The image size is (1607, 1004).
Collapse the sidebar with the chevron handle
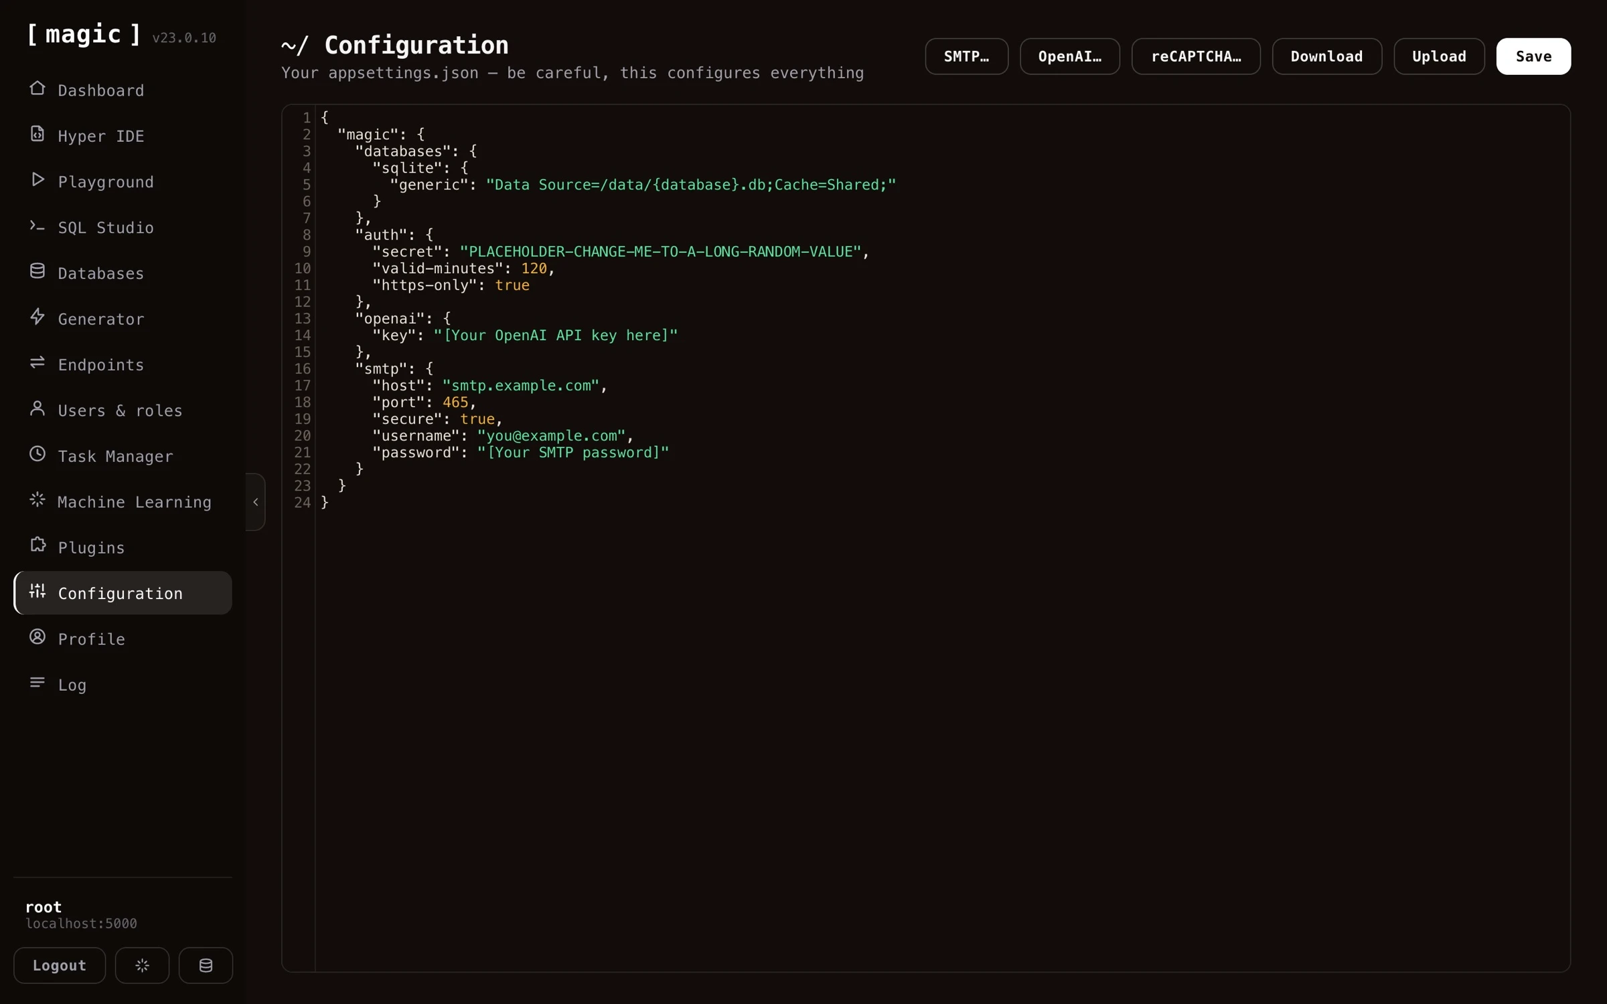coord(256,502)
